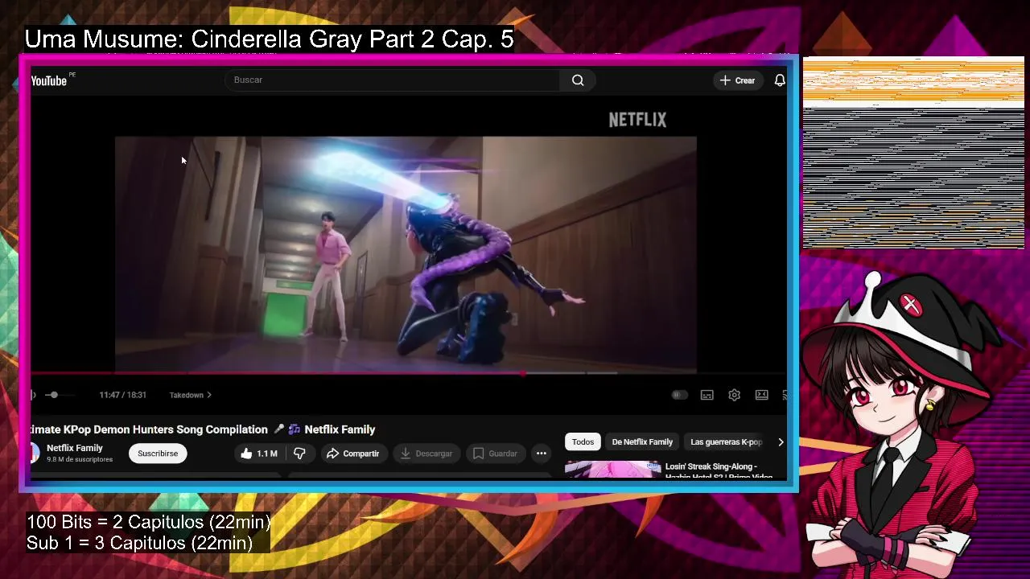The image size is (1030, 579).
Task: Open player settings gear
Action: pyautogui.click(x=734, y=395)
